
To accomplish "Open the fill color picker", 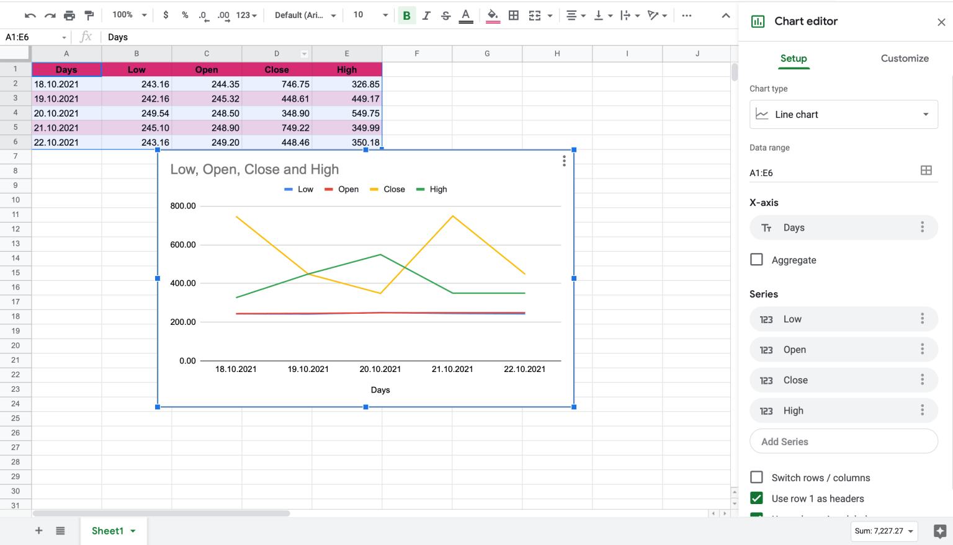I will pos(493,15).
